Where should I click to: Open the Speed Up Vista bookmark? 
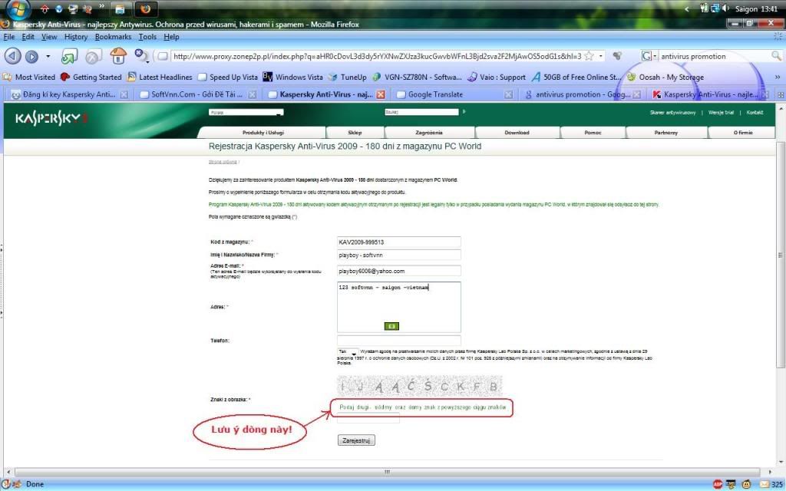click(x=227, y=77)
